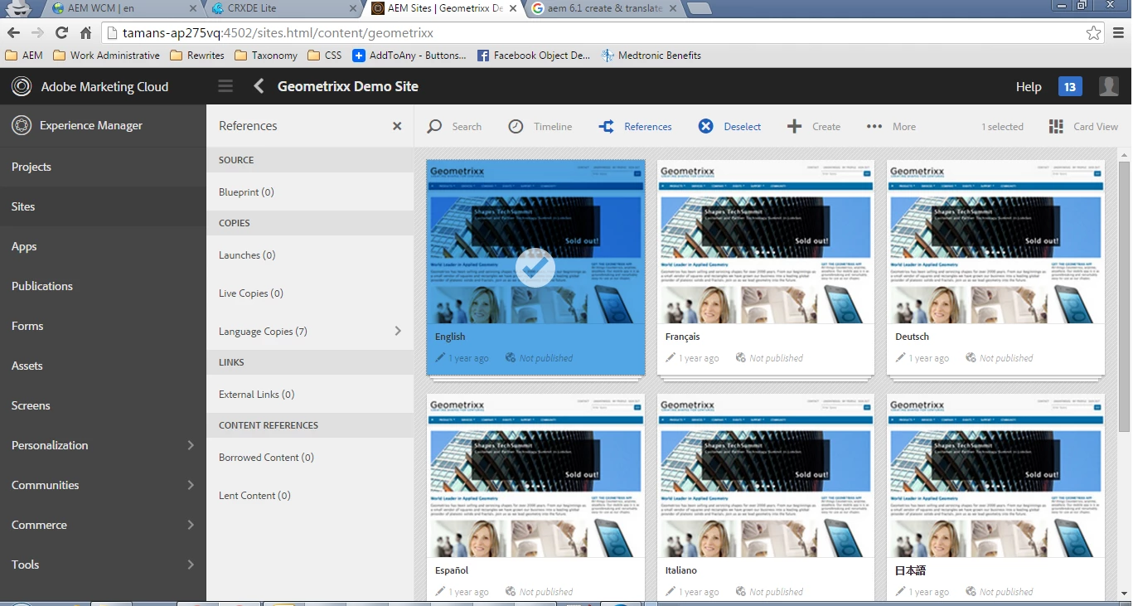Open the Medtronic Benefits bookmark

(651, 56)
